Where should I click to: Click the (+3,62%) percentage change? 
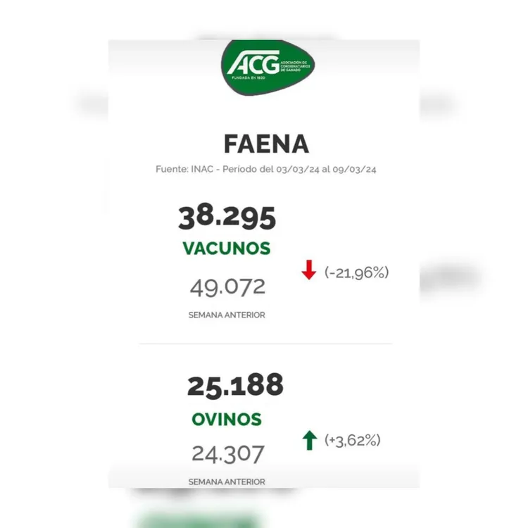[x=353, y=441]
